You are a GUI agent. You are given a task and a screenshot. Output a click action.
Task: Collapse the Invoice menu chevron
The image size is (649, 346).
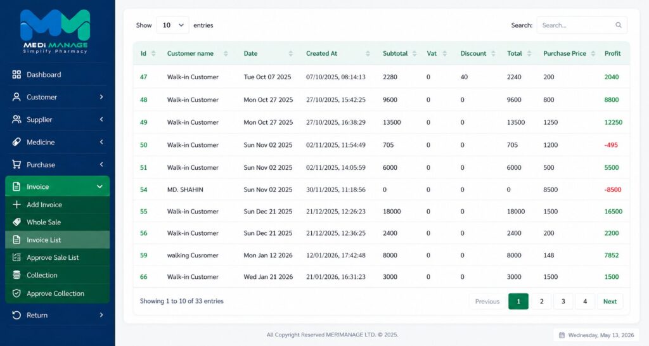click(x=100, y=187)
